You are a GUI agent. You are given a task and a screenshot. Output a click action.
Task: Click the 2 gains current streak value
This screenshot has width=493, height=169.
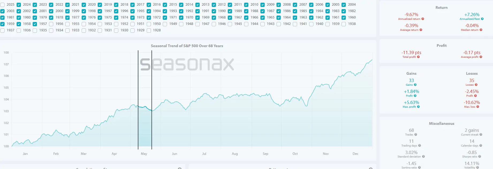[x=472, y=130]
